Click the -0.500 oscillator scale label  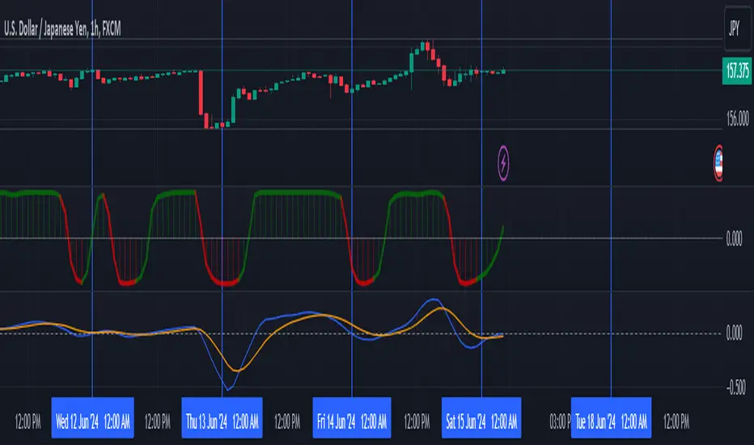click(x=737, y=388)
